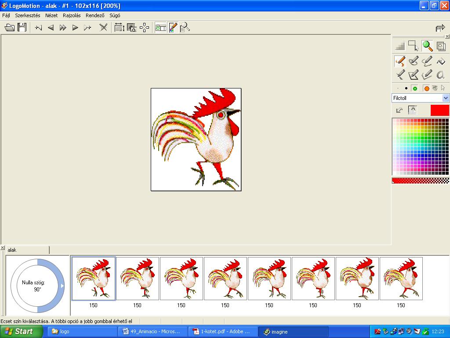Open the Windows Start button
Viewport: 450px width, 338px height.
[21, 331]
